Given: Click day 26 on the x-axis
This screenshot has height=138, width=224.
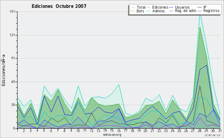Looking at the screenshot, I should pyautogui.click(x=186, y=131).
